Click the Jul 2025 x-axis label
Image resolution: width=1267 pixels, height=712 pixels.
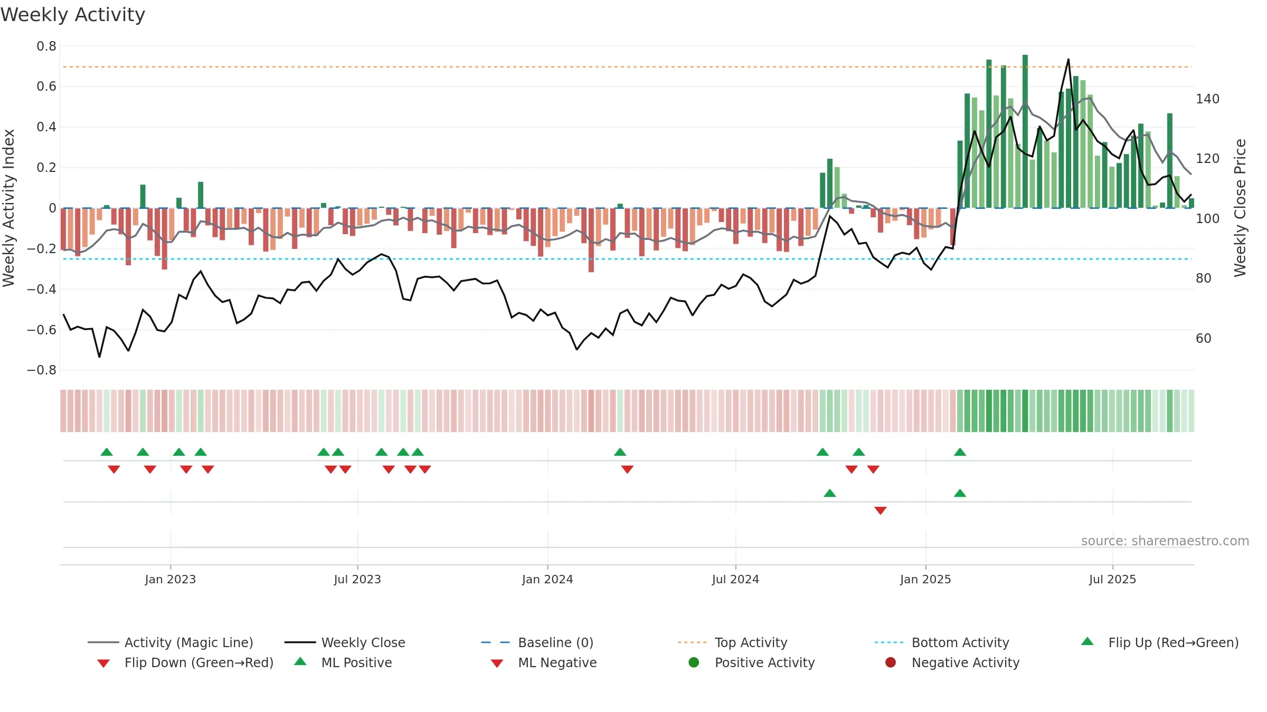point(1112,579)
